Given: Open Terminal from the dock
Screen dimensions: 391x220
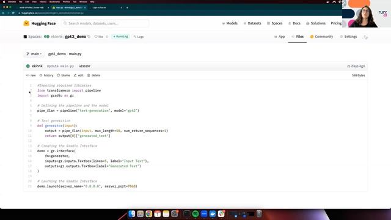Looking at the screenshot, I should pos(186,214).
